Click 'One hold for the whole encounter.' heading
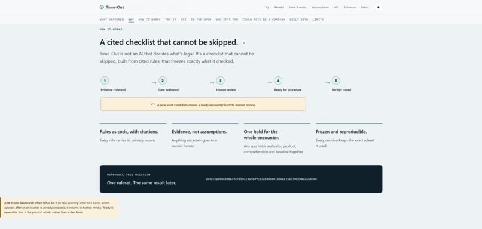The height and width of the screenshot is (229, 482). [261, 135]
